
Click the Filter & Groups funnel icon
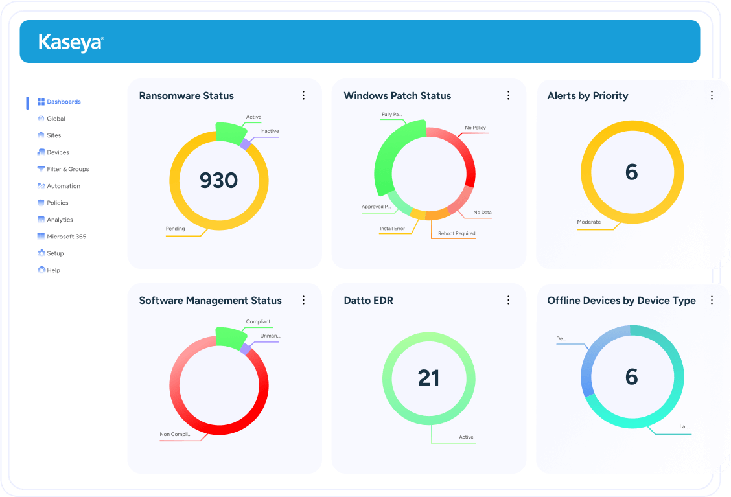41,169
